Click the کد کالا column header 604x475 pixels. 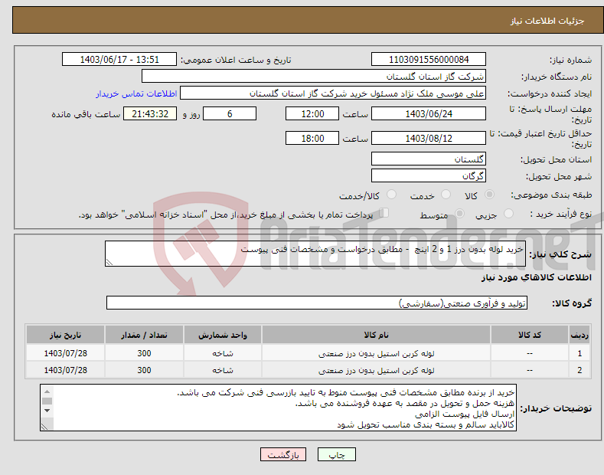pyautogui.click(x=530, y=335)
